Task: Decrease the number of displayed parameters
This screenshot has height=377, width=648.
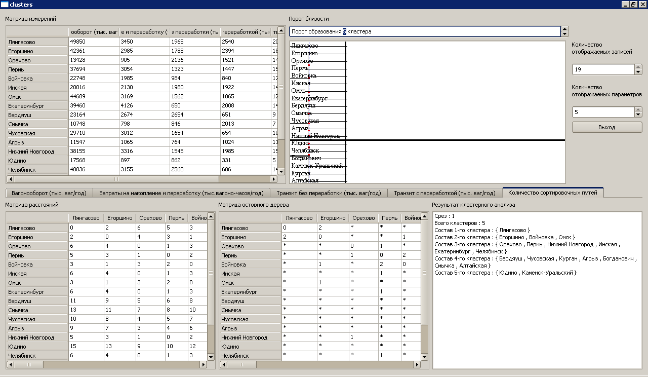Action: [638, 115]
